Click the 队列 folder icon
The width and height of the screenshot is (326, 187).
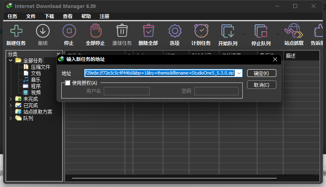[18, 118]
